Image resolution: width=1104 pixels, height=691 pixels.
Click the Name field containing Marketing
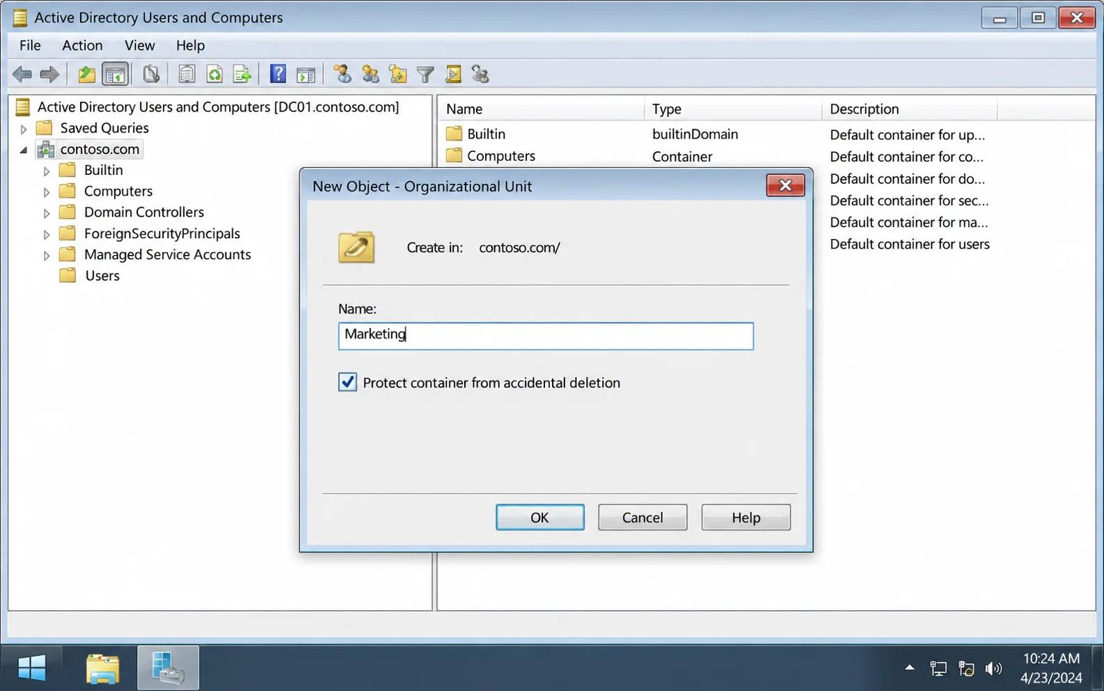[546, 336]
